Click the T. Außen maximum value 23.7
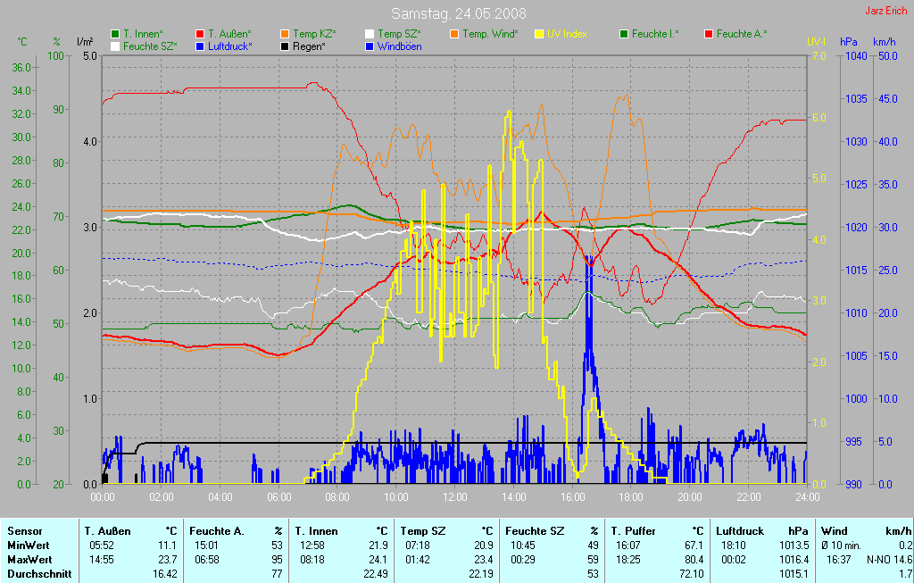 click(167, 560)
